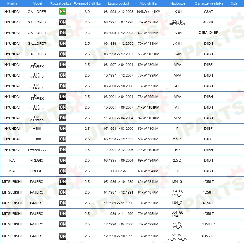Select the G6AT engine code cell
Viewport: 244px width, 243px height.
pos(208,12)
